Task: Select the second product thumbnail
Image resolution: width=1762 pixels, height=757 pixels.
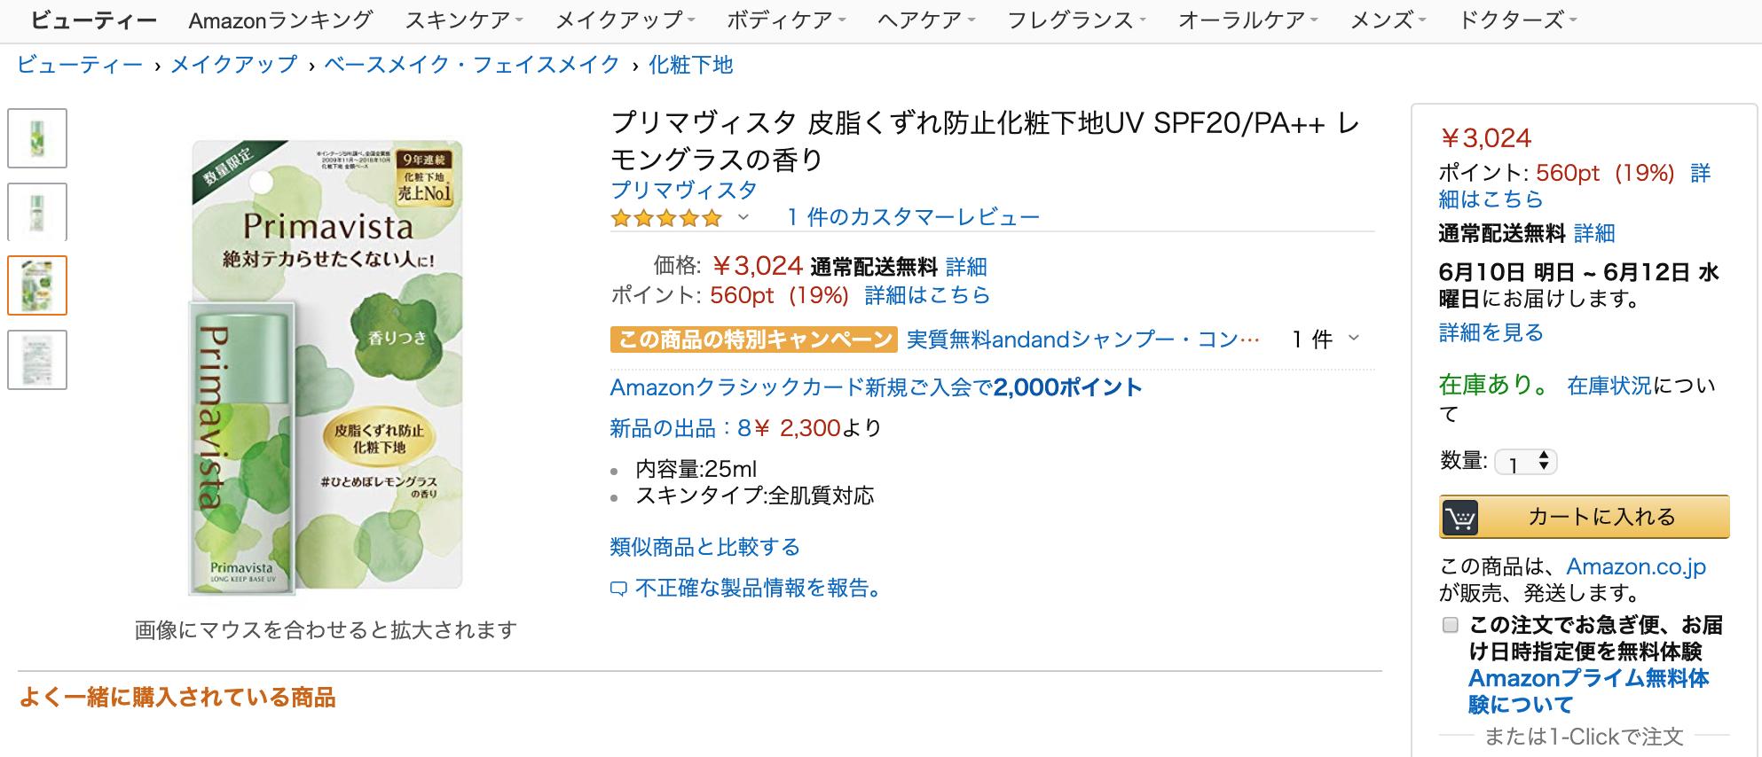Action: tap(37, 212)
